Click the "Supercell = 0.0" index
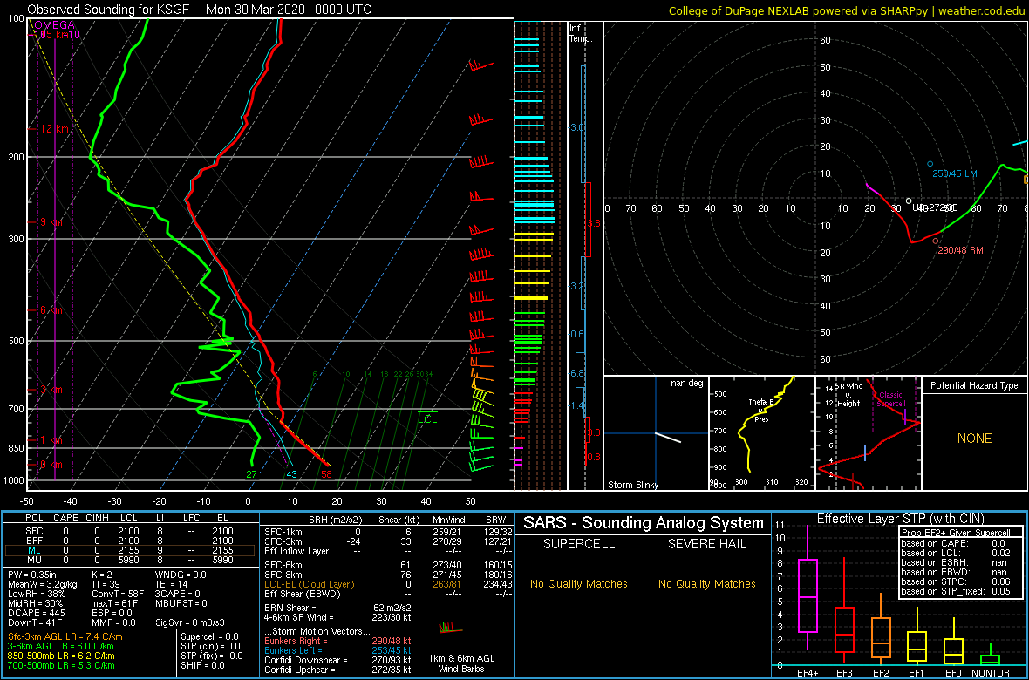 point(211,636)
